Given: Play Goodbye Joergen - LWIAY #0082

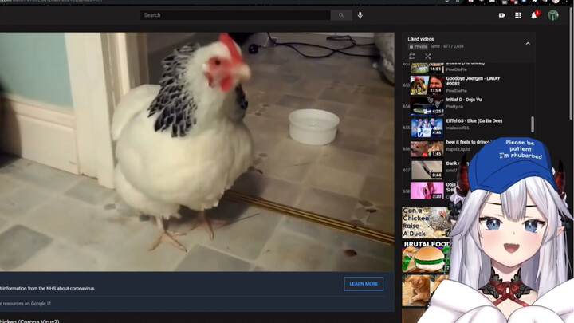Looking at the screenshot, I should coord(473,81).
